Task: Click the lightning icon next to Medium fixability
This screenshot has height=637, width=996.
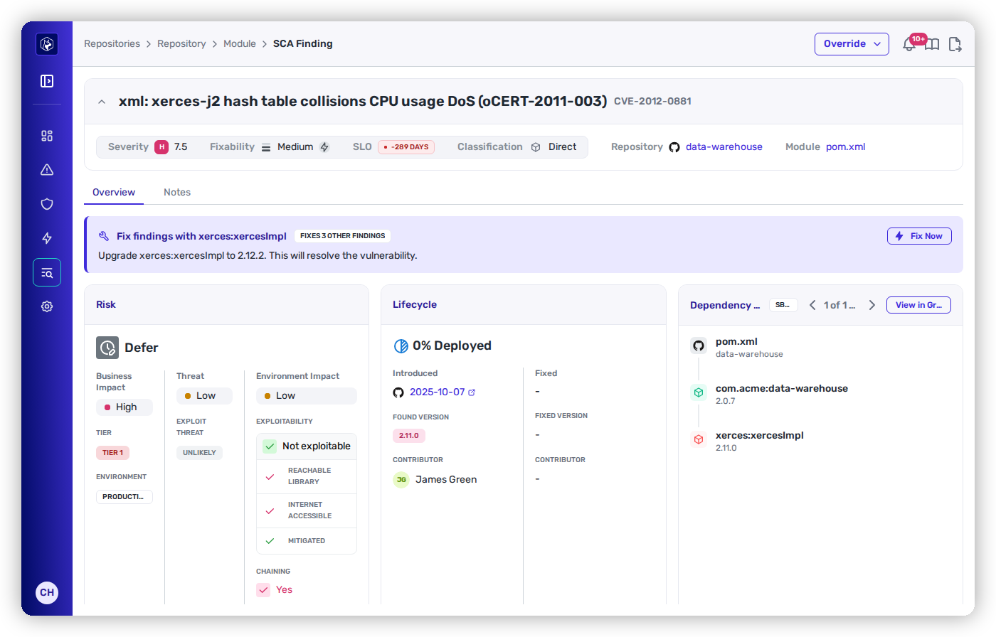Action: click(x=324, y=147)
